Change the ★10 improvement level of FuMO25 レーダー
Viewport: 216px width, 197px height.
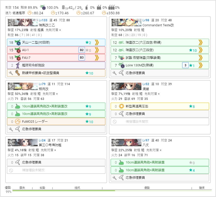[89, 122]
